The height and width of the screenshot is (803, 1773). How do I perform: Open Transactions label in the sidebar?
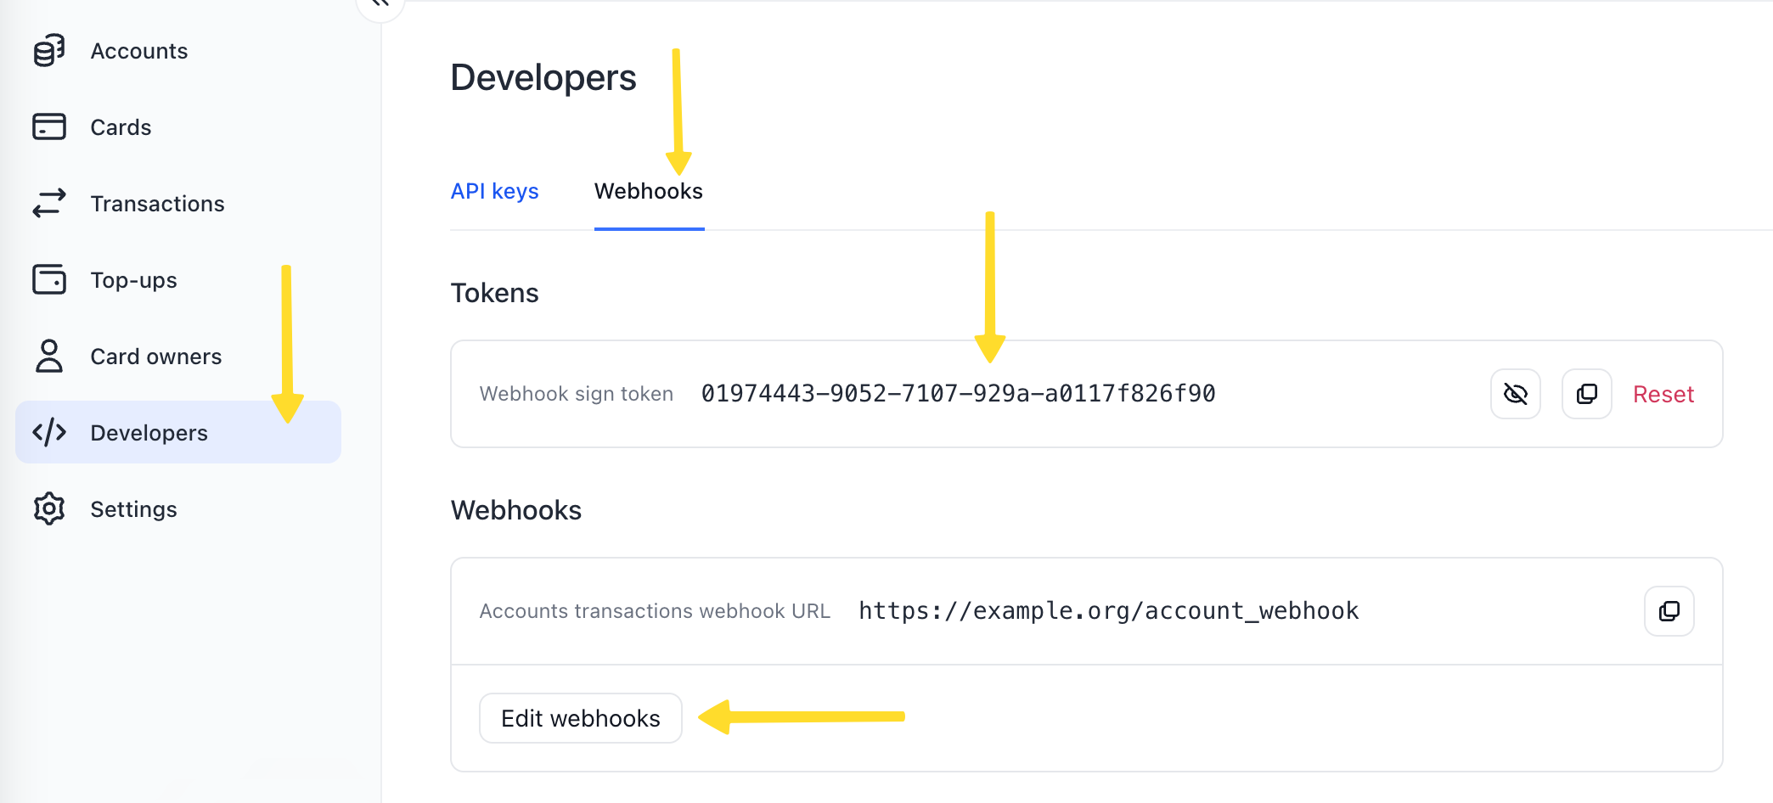point(157,204)
